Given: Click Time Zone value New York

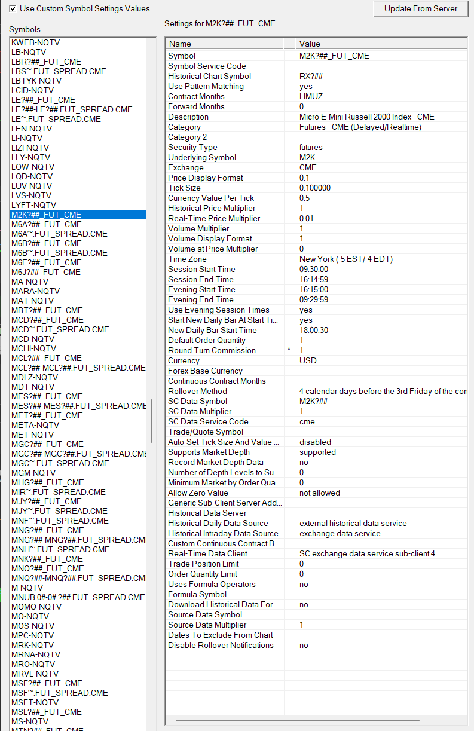Looking at the screenshot, I should [346, 259].
